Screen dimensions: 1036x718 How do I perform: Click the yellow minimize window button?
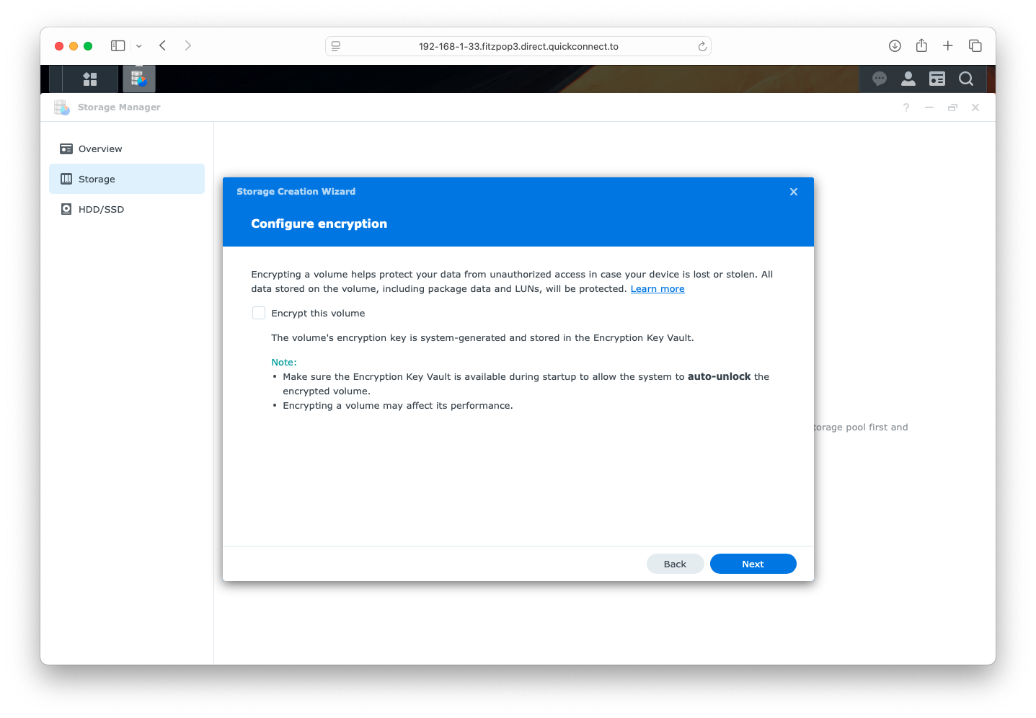(x=74, y=46)
